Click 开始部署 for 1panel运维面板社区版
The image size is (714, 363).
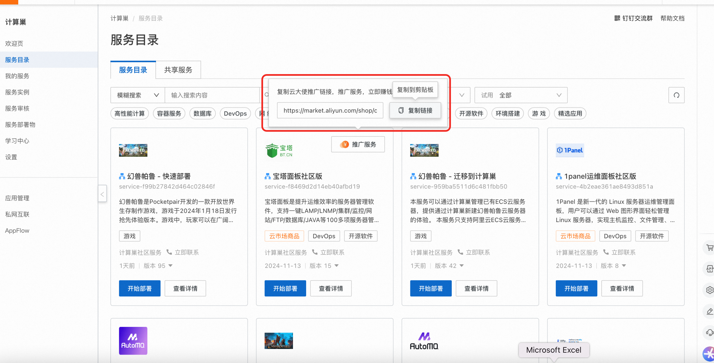tap(576, 288)
